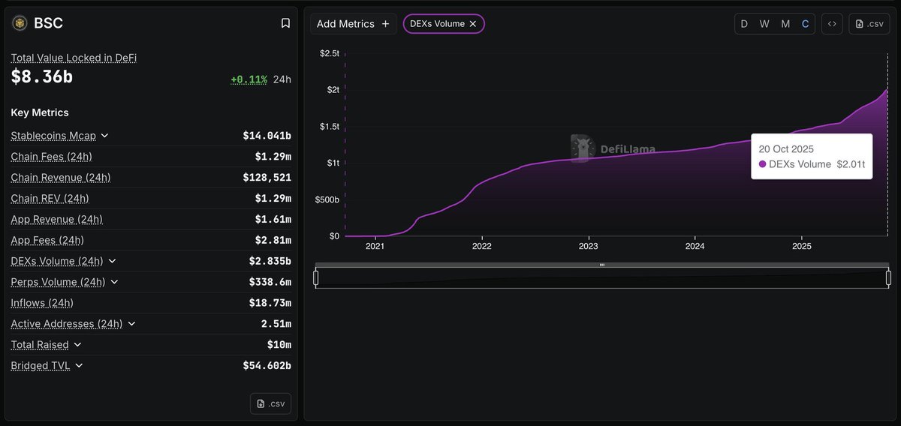This screenshot has width=901, height=426.
Task: Download key metrics .csv in left panel
Action: 270,403
